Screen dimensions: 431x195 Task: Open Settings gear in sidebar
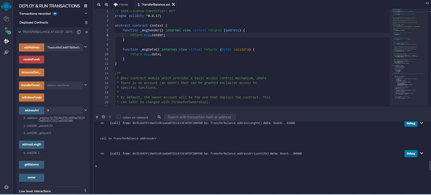point(6,187)
